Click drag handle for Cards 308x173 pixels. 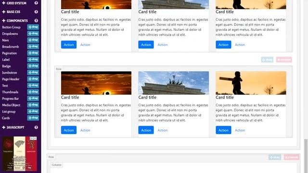click(33, 118)
